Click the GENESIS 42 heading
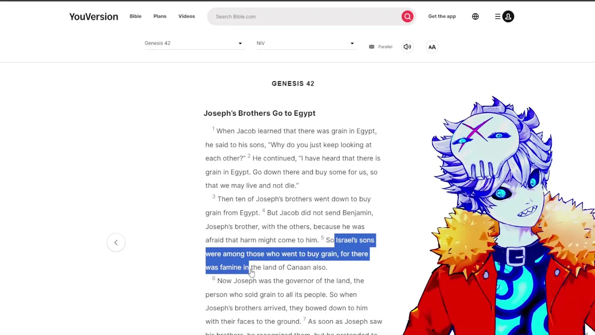The image size is (595, 335). tap(293, 83)
